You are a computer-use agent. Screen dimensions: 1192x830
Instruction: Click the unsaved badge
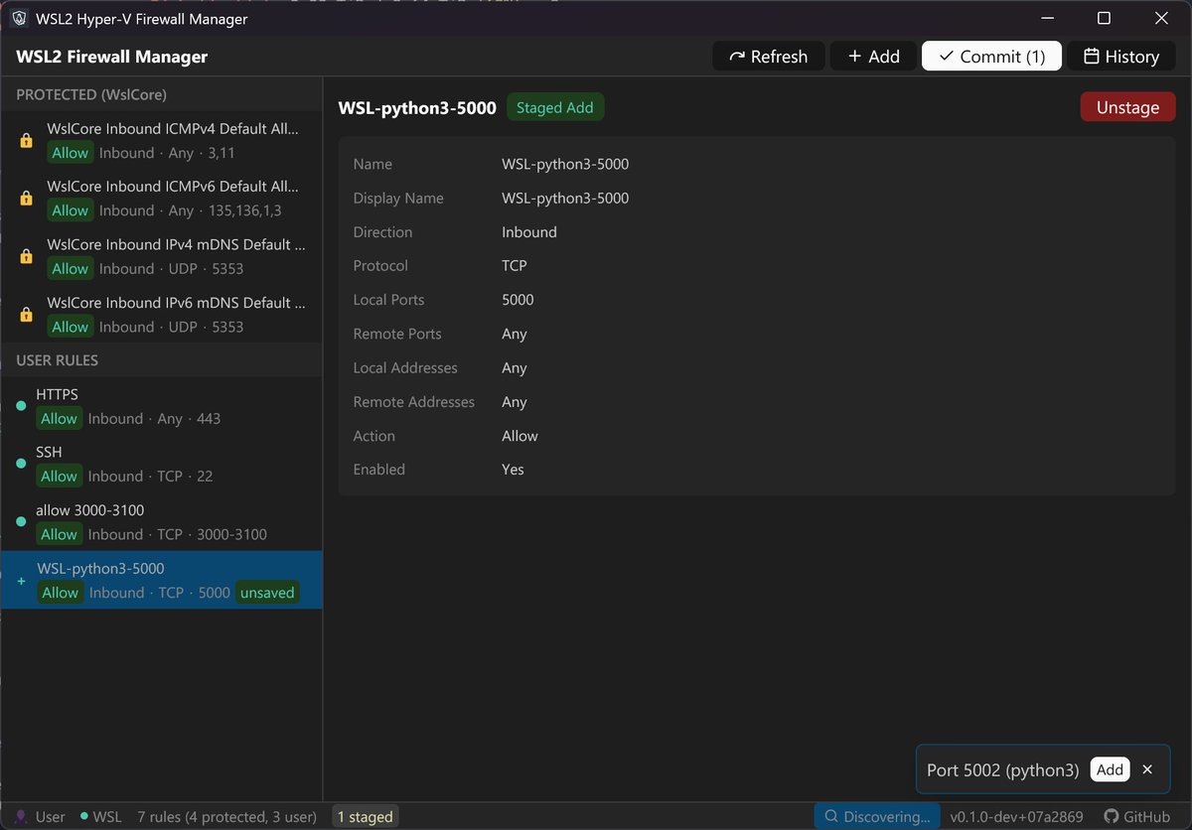267,593
